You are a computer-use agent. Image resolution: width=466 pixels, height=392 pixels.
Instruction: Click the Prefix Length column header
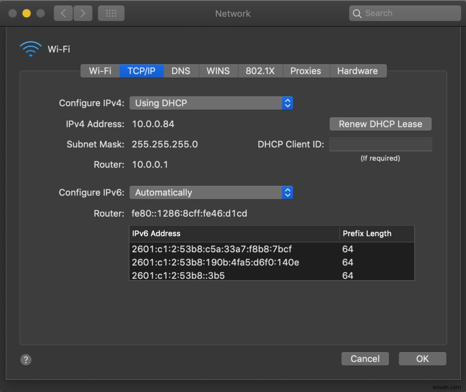pos(377,233)
